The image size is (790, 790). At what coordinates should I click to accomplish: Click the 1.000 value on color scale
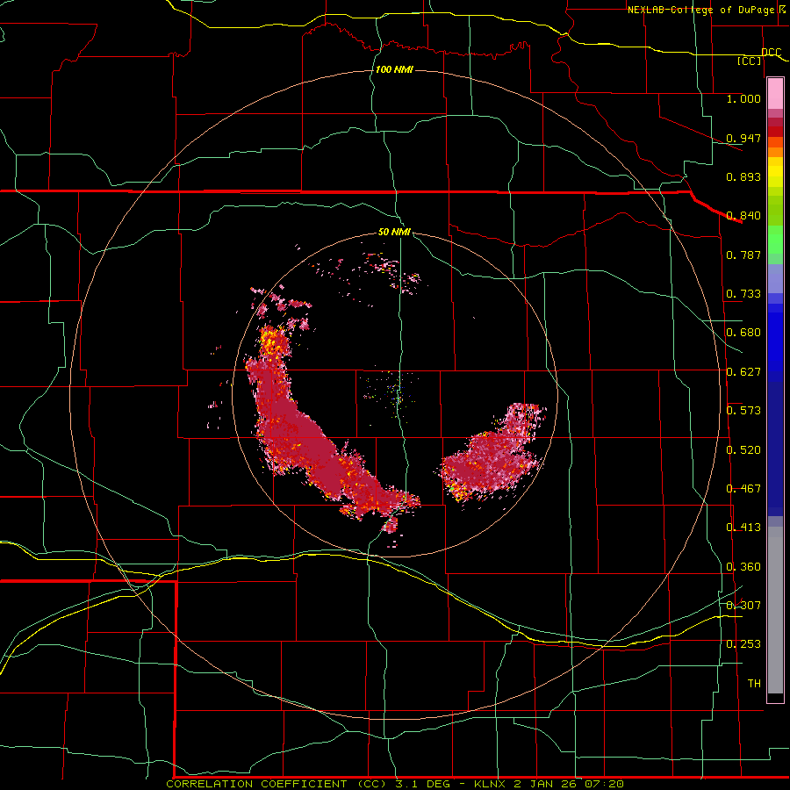point(743,98)
